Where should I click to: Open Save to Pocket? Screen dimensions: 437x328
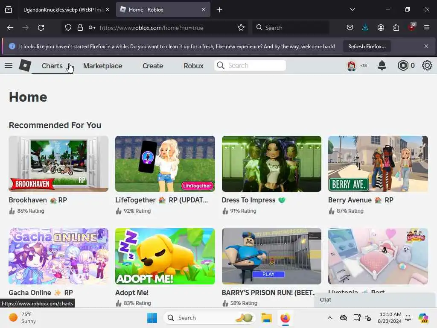pos(350,27)
